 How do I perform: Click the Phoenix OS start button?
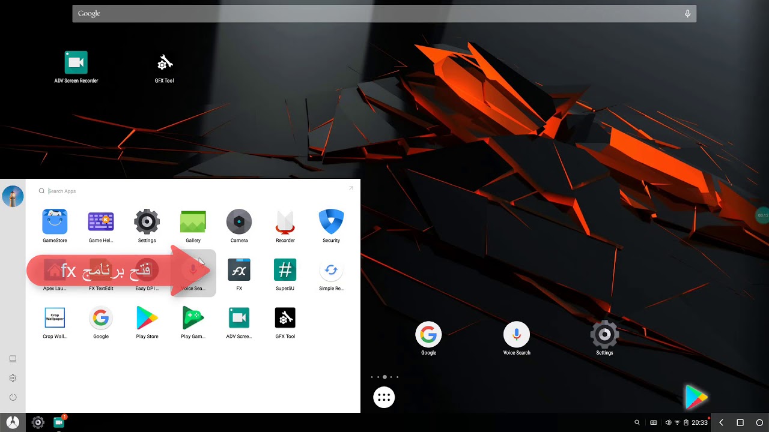13,422
